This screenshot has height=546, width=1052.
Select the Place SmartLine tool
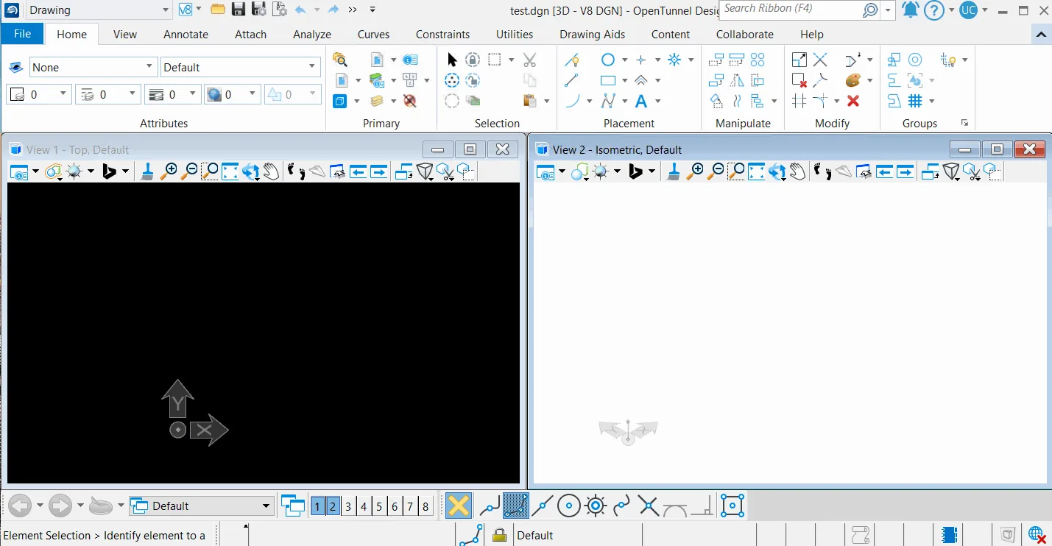(572, 60)
